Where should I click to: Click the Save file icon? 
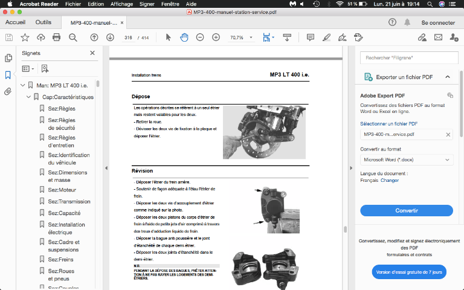coord(9,37)
